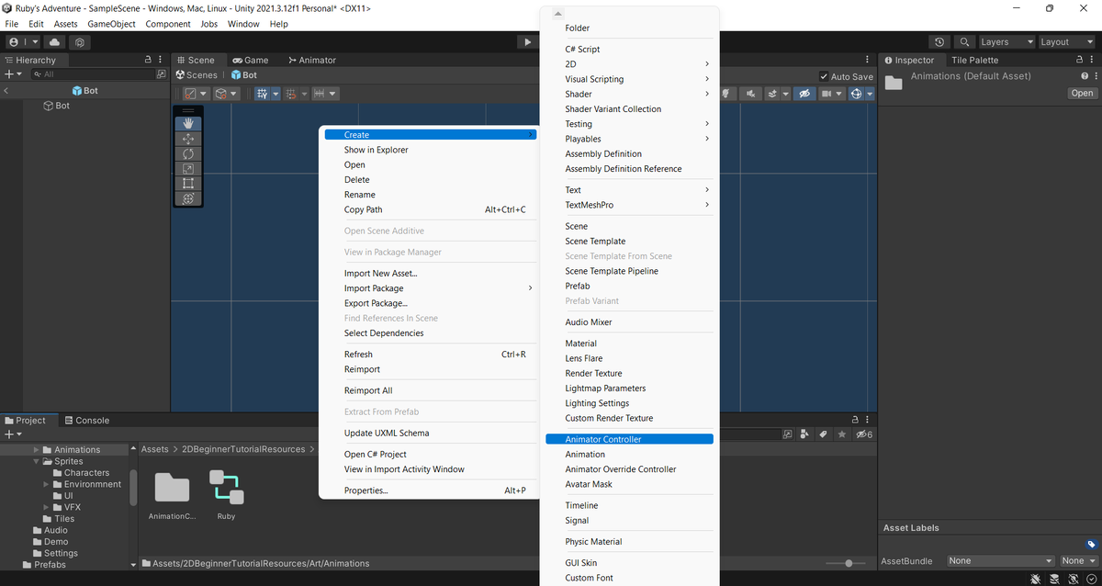
Task: Toggle scene audio mute button
Action: point(751,94)
